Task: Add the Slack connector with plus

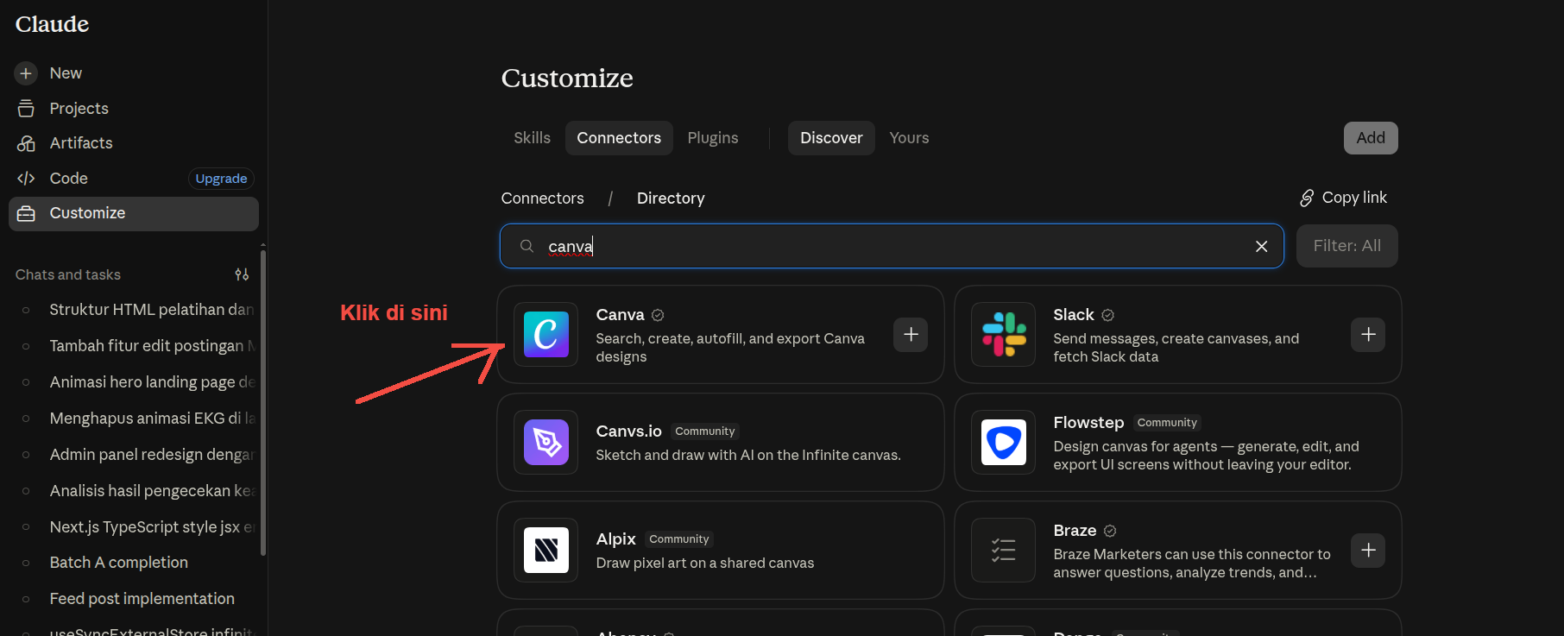Action: tap(1368, 335)
